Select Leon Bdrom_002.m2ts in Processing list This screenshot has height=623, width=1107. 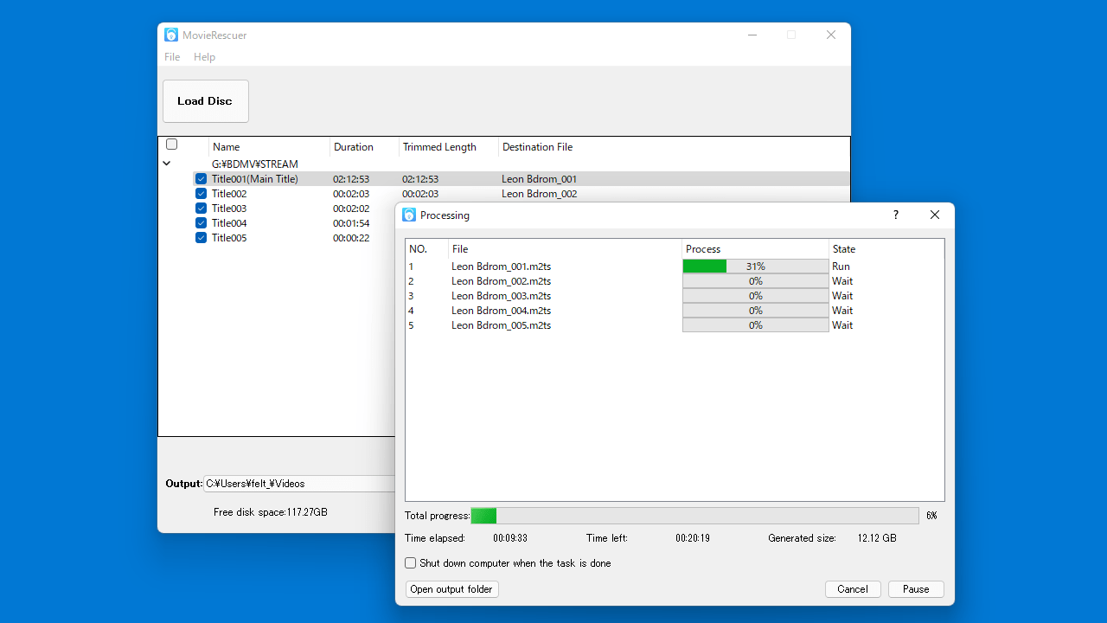click(501, 281)
